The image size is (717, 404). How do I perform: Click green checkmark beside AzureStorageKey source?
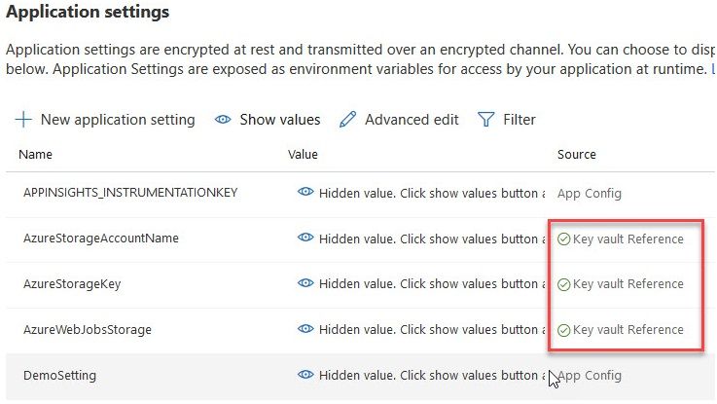coord(563,284)
